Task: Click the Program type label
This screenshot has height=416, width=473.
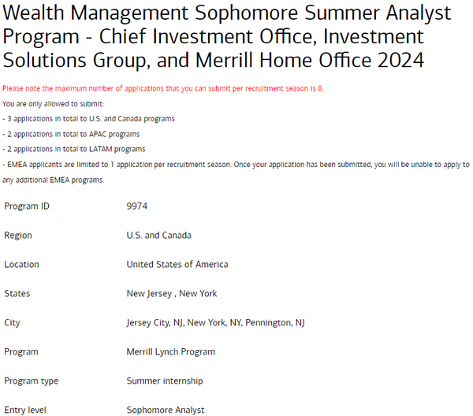Action: (32, 381)
